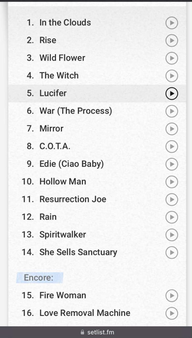Viewport: 192px width, 338px height.
Task: Play War (The Process)
Action: (172, 111)
